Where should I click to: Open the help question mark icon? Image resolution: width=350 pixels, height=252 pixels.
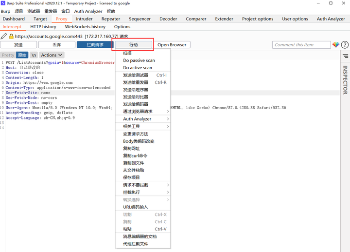click(345, 45)
